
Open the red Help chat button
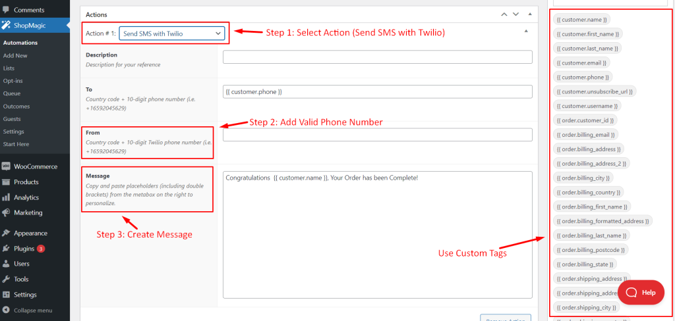641,292
